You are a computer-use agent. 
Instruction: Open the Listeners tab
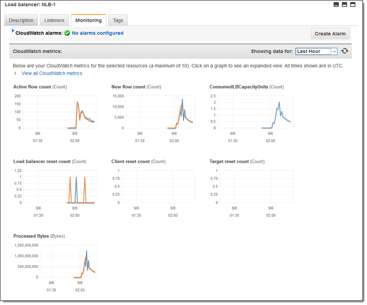(54, 20)
